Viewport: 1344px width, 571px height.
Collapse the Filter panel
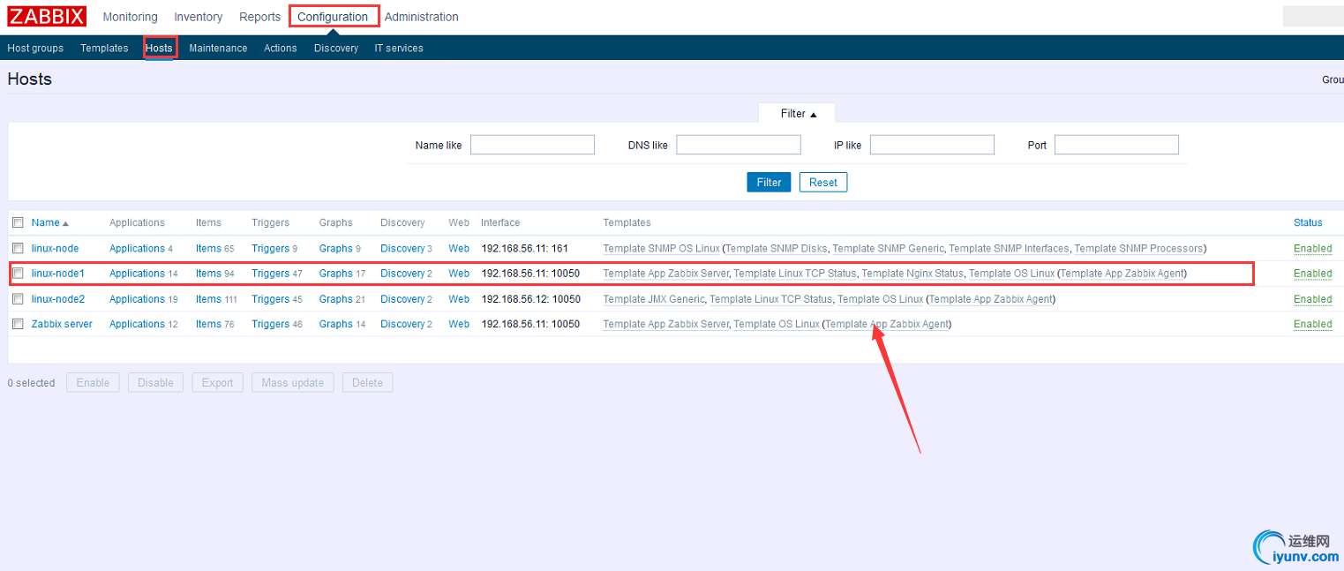point(798,114)
